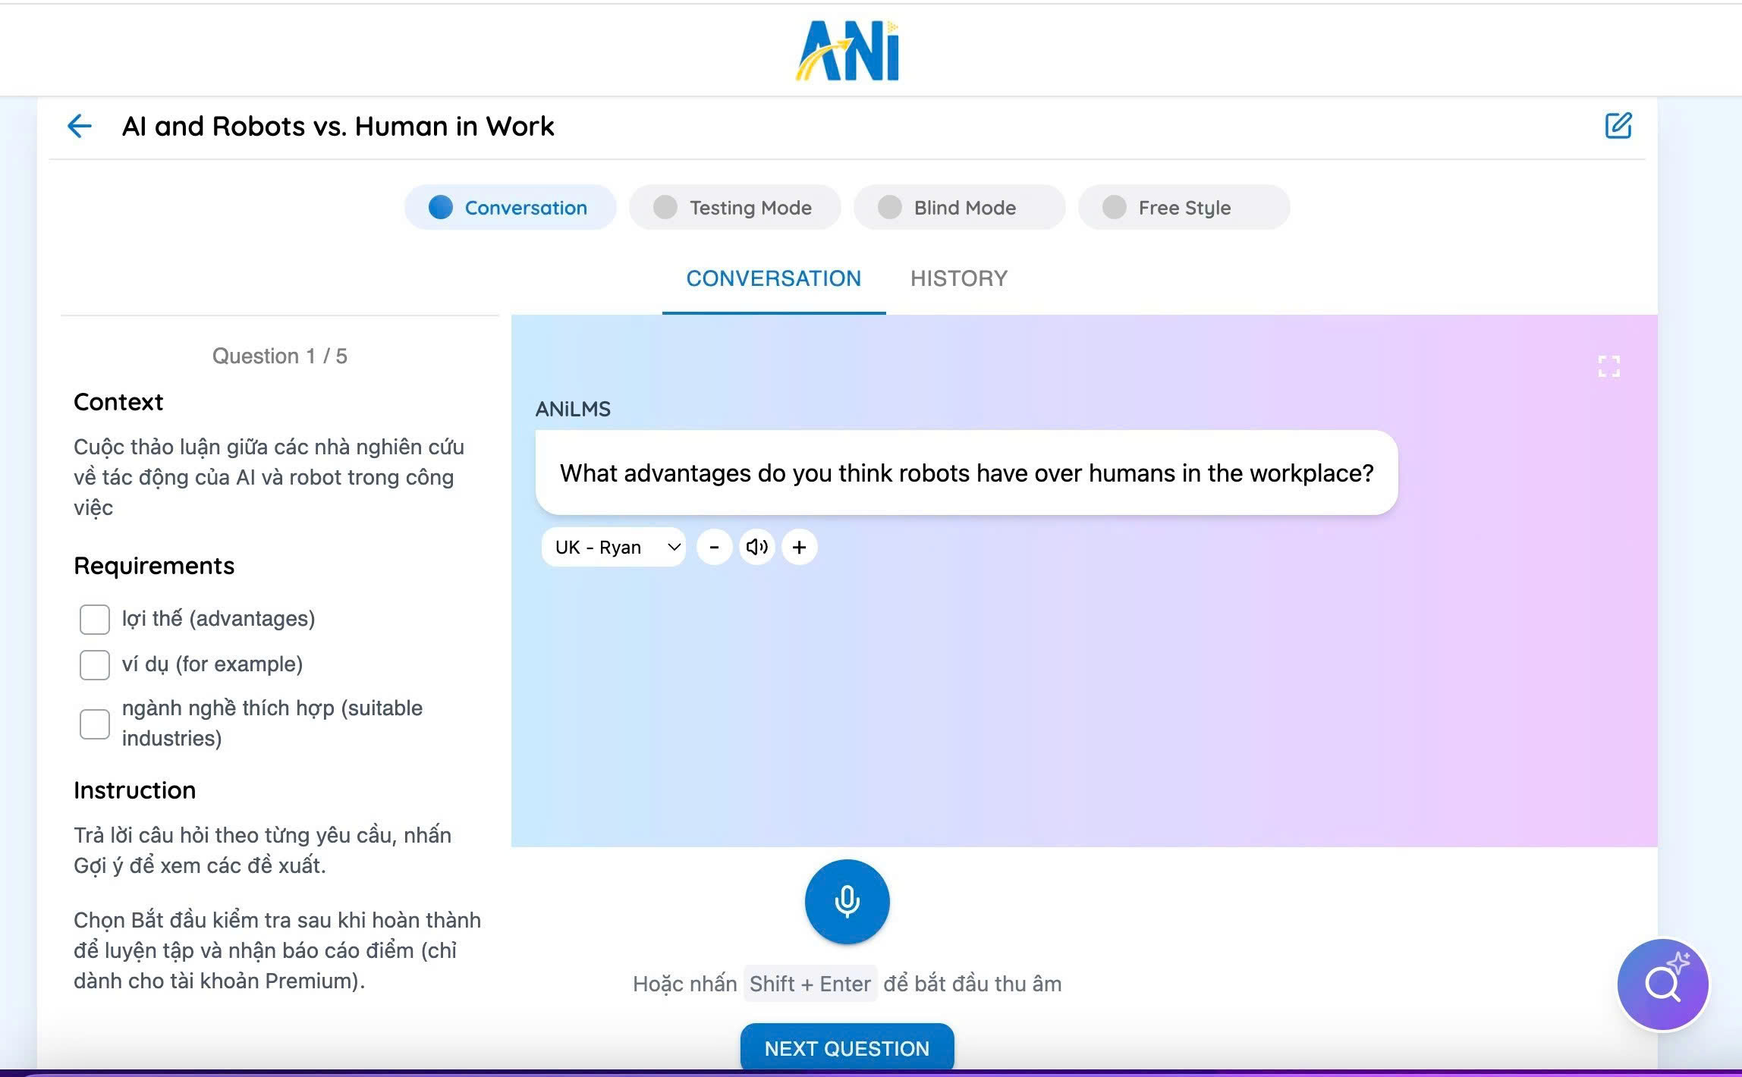The height and width of the screenshot is (1077, 1742).
Task: Choose the Free Style mode
Action: coord(1184,208)
